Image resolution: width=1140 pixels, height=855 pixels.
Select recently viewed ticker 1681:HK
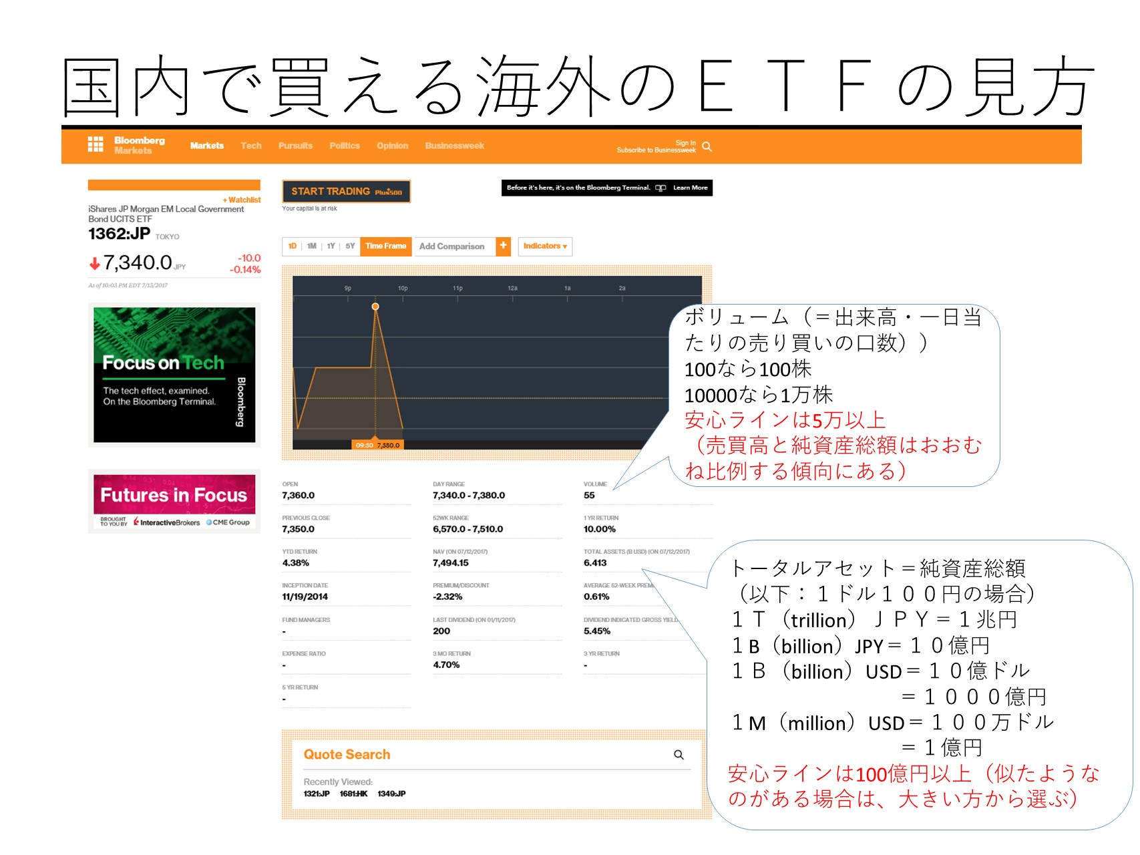pyautogui.click(x=353, y=794)
